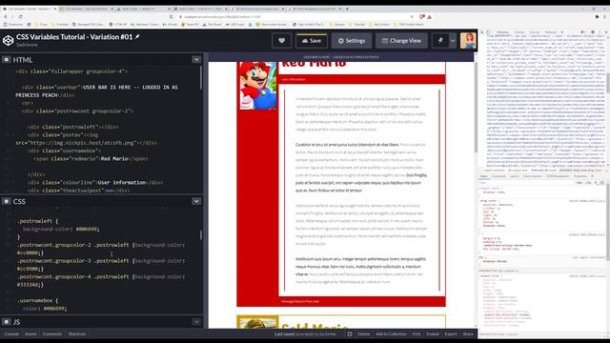The image size is (610, 343).
Task: Click the preview pane vertical scrollbar
Action: coord(476,107)
